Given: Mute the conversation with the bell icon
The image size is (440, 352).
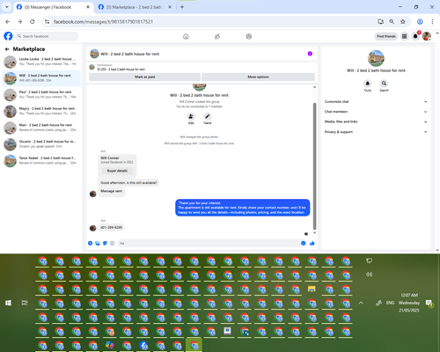Looking at the screenshot, I should coord(368,84).
